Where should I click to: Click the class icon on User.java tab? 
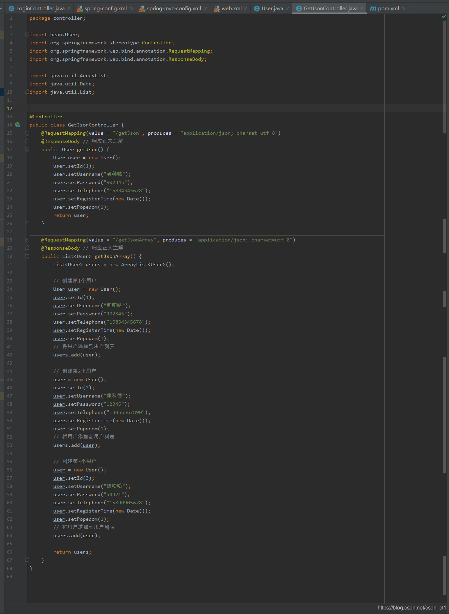[x=257, y=9]
